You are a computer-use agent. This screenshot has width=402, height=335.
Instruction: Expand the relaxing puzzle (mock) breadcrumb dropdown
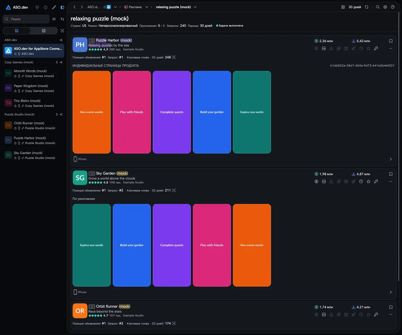195,7
